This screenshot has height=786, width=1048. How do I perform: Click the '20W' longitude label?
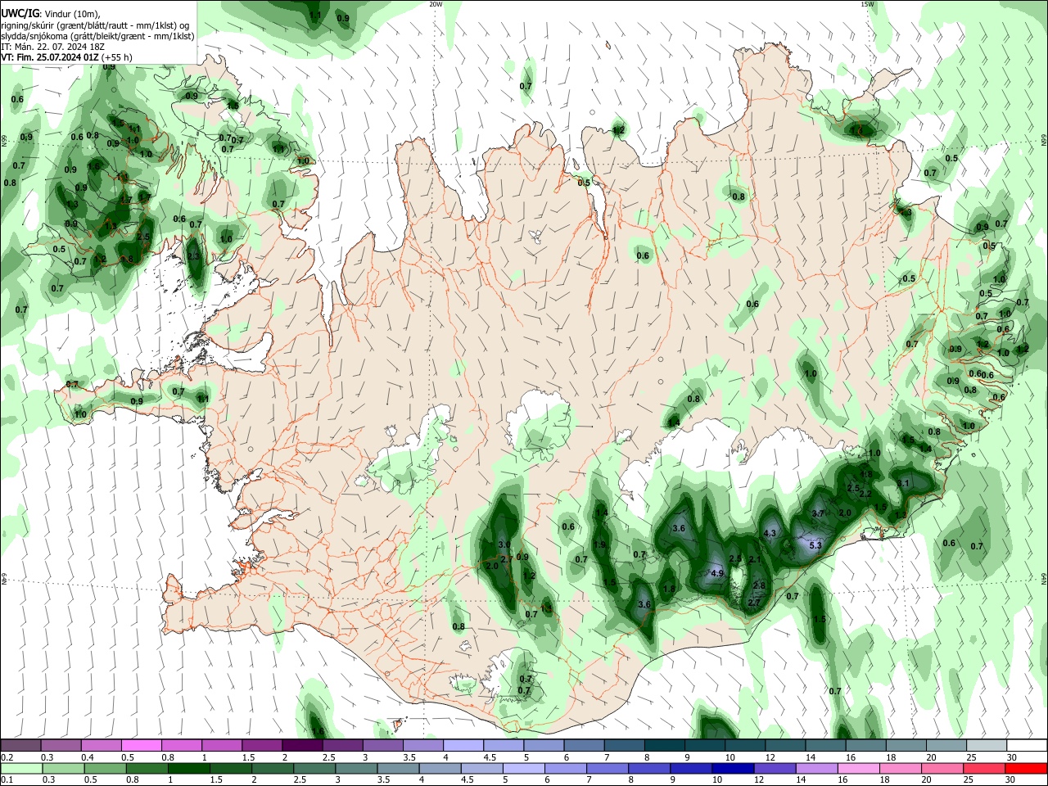436,4
